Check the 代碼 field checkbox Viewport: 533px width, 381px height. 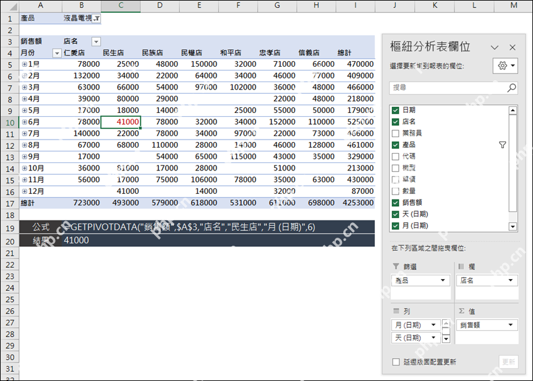pos(395,156)
